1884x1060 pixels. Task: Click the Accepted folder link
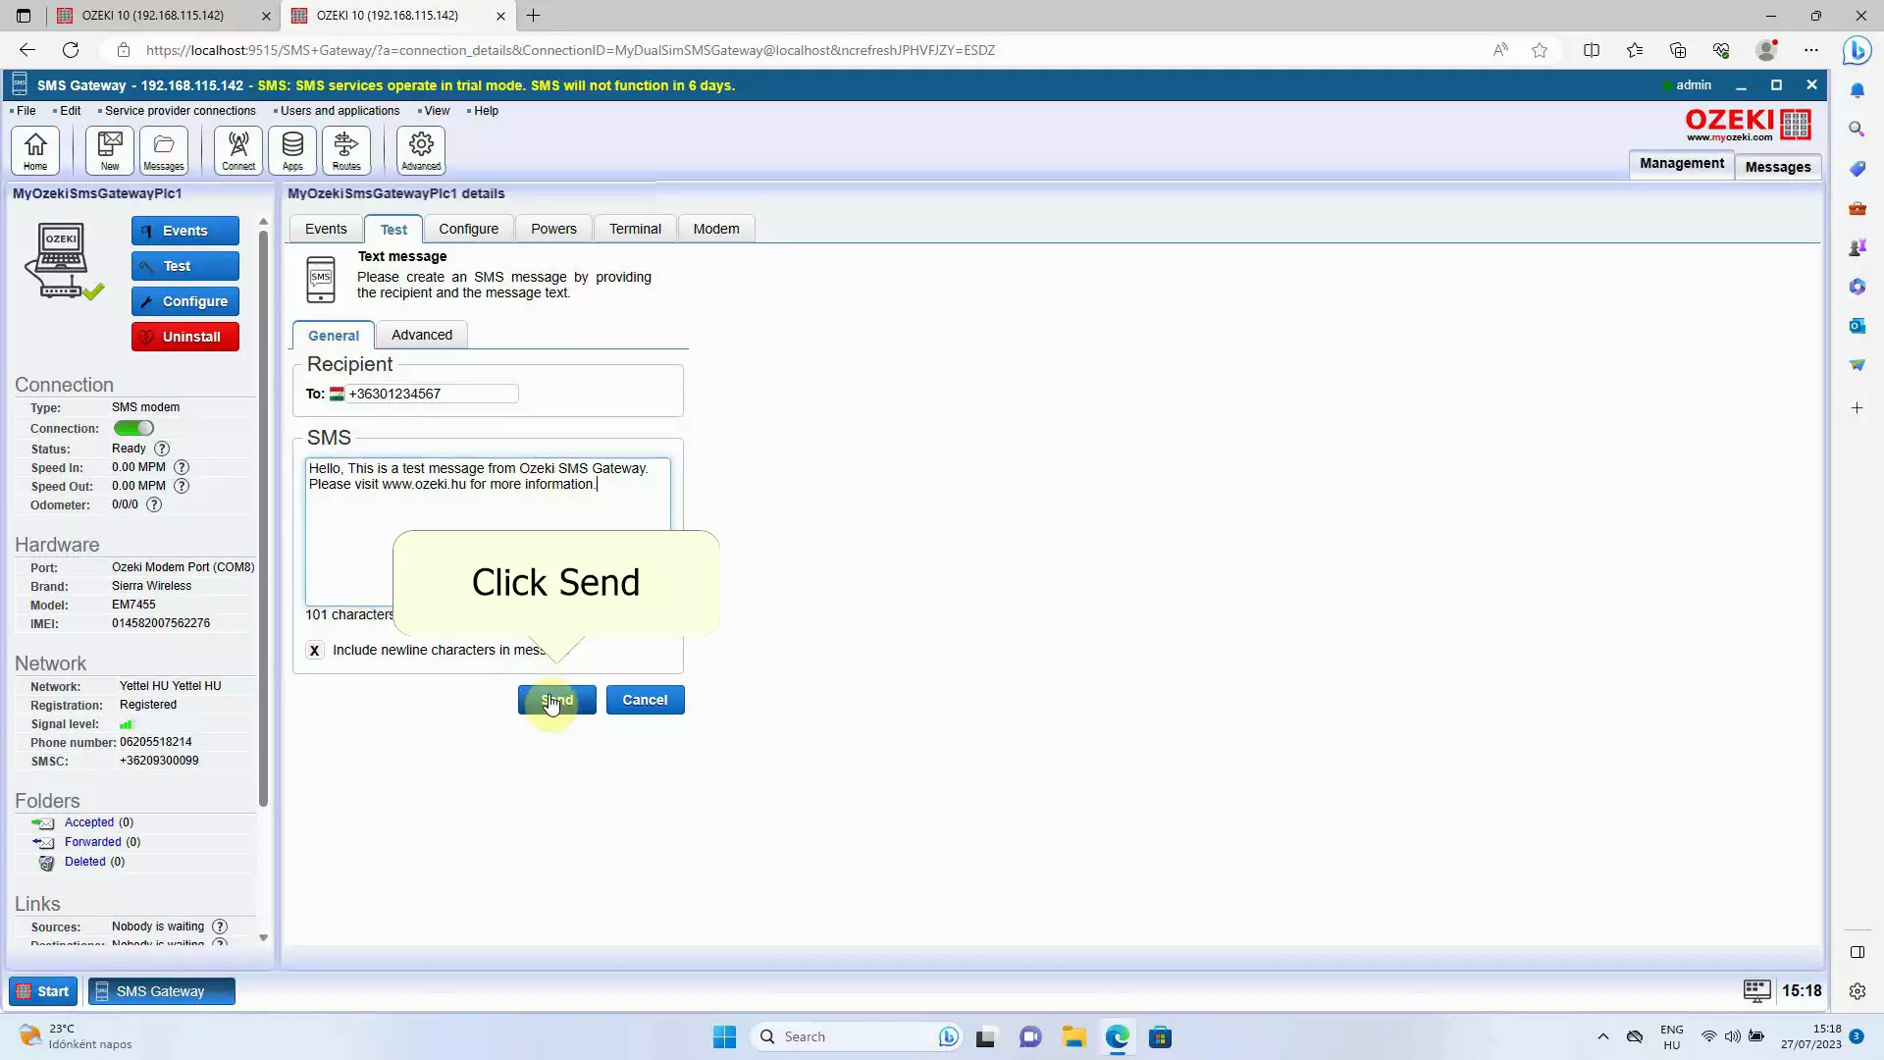click(88, 821)
